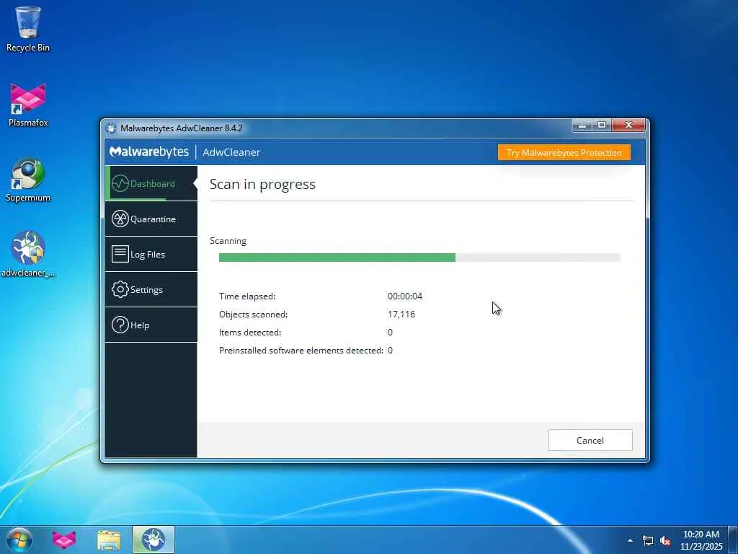Screen dimensions: 738x554
Task: Open the Settings gear icon
Action: pyautogui.click(x=120, y=289)
